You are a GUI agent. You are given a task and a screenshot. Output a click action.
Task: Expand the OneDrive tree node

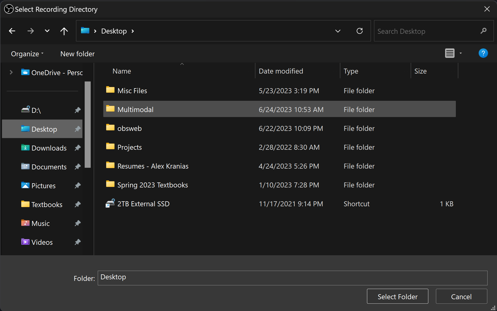click(x=11, y=73)
